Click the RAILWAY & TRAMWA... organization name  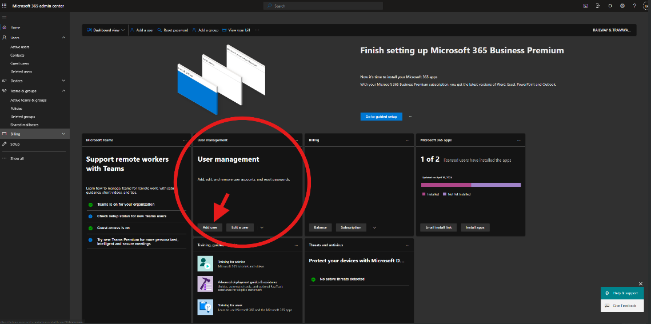click(x=612, y=30)
